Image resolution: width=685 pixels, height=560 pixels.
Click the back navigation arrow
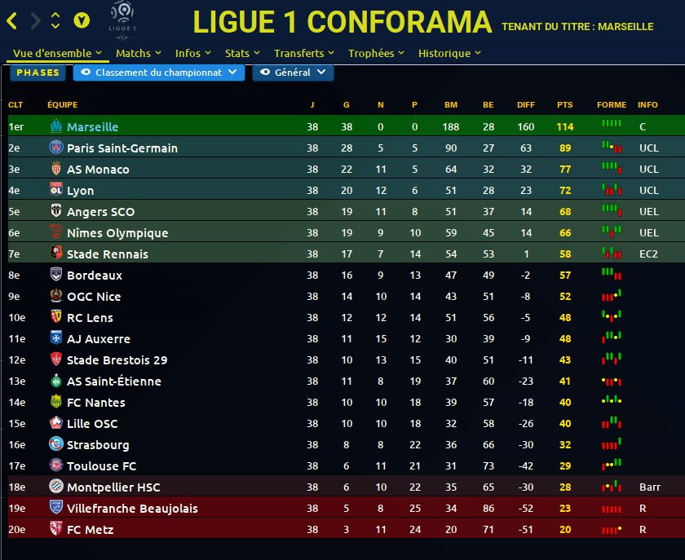(12, 21)
